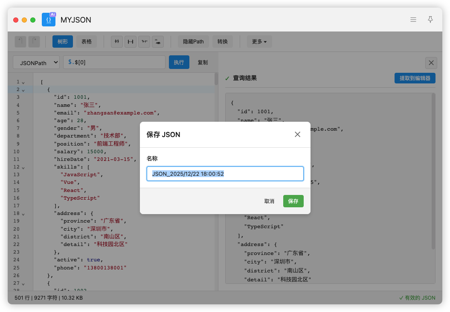The width and height of the screenshot is (450, 312).
Task: Toggle the 隐藏Path button
Action: (193, 42)
